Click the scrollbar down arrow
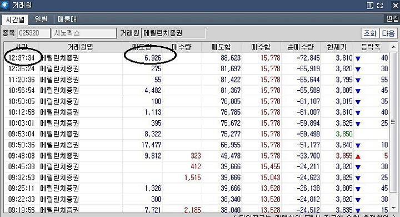This screenshot has width=400, height=217. [x=394, y=208]
